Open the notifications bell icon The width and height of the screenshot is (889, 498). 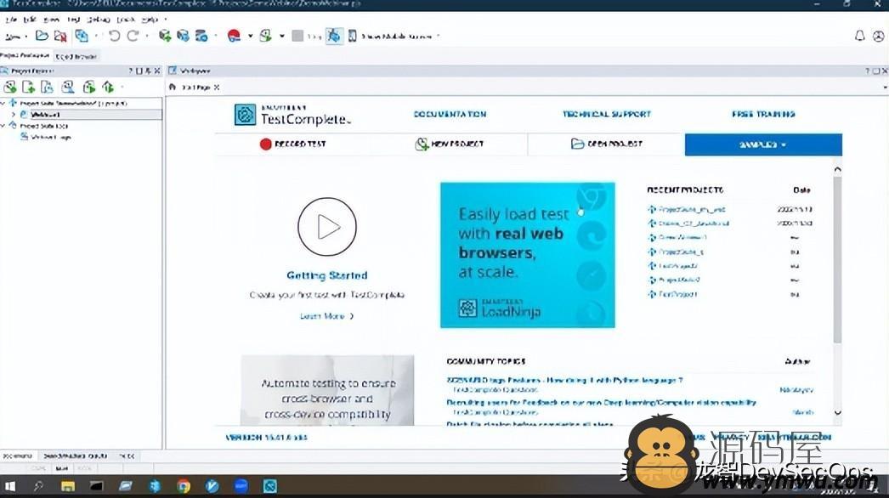click(x=859, y=37)
